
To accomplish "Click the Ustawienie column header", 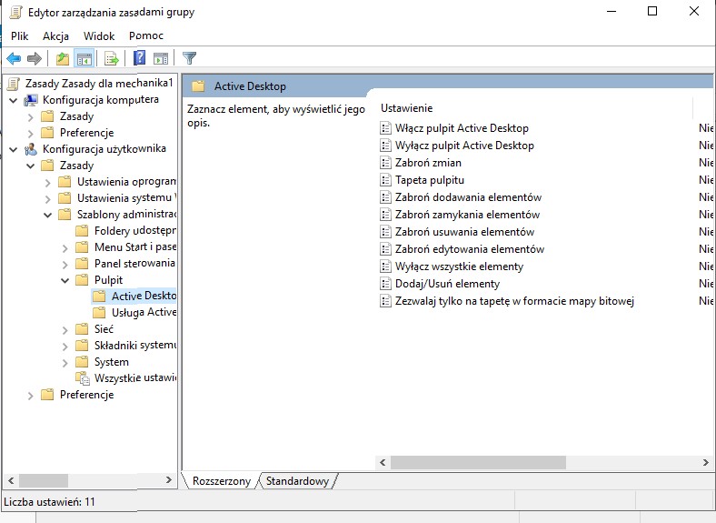I will [407, 108].
